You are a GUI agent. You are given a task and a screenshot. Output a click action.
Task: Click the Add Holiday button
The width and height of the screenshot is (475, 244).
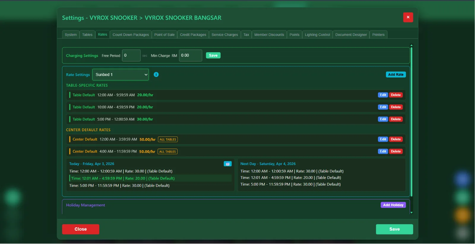click(393, 205)
